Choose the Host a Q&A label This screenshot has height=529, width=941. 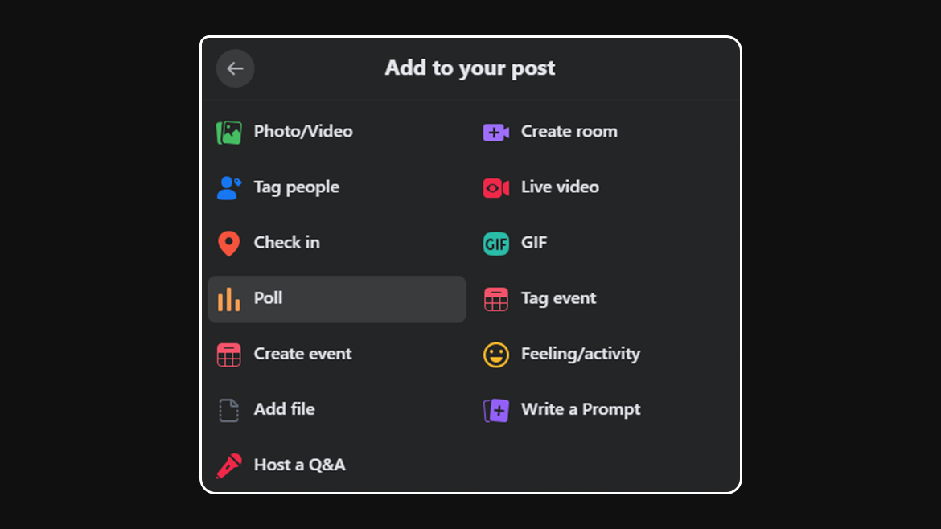coord(299,465)
